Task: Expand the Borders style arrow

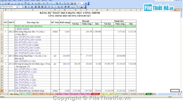Action: pyautogui.click(x=74, y=7)
